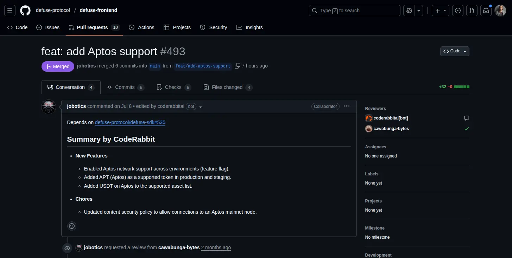
Task: Select the Files changed tab
Action: (x=228, y=87)
